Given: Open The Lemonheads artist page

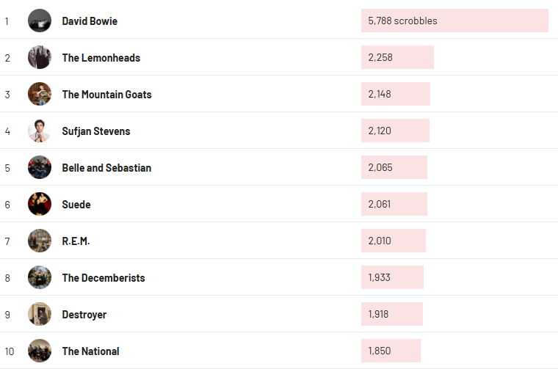Looking at the screenshot, I should coord(101,58).
